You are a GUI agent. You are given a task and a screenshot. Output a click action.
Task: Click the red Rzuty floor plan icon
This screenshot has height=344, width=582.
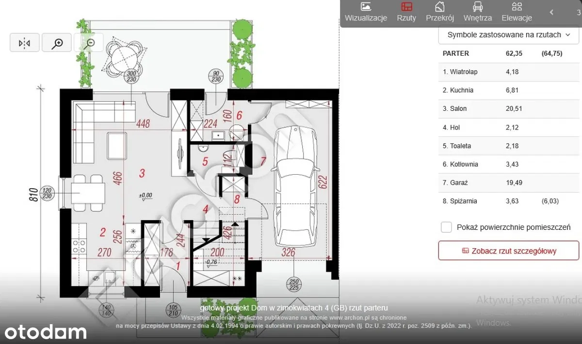[x=406, y=7]
